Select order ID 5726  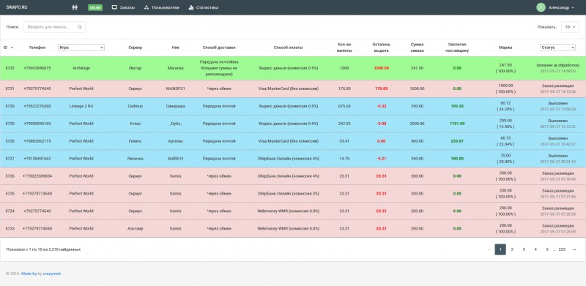click(10, 176)
